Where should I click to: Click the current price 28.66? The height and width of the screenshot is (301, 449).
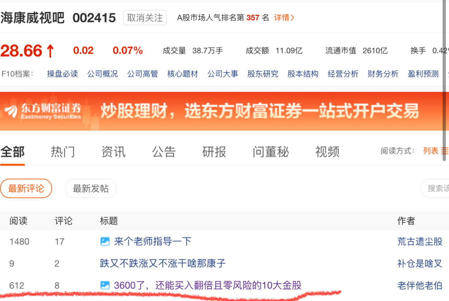[22, 51]
